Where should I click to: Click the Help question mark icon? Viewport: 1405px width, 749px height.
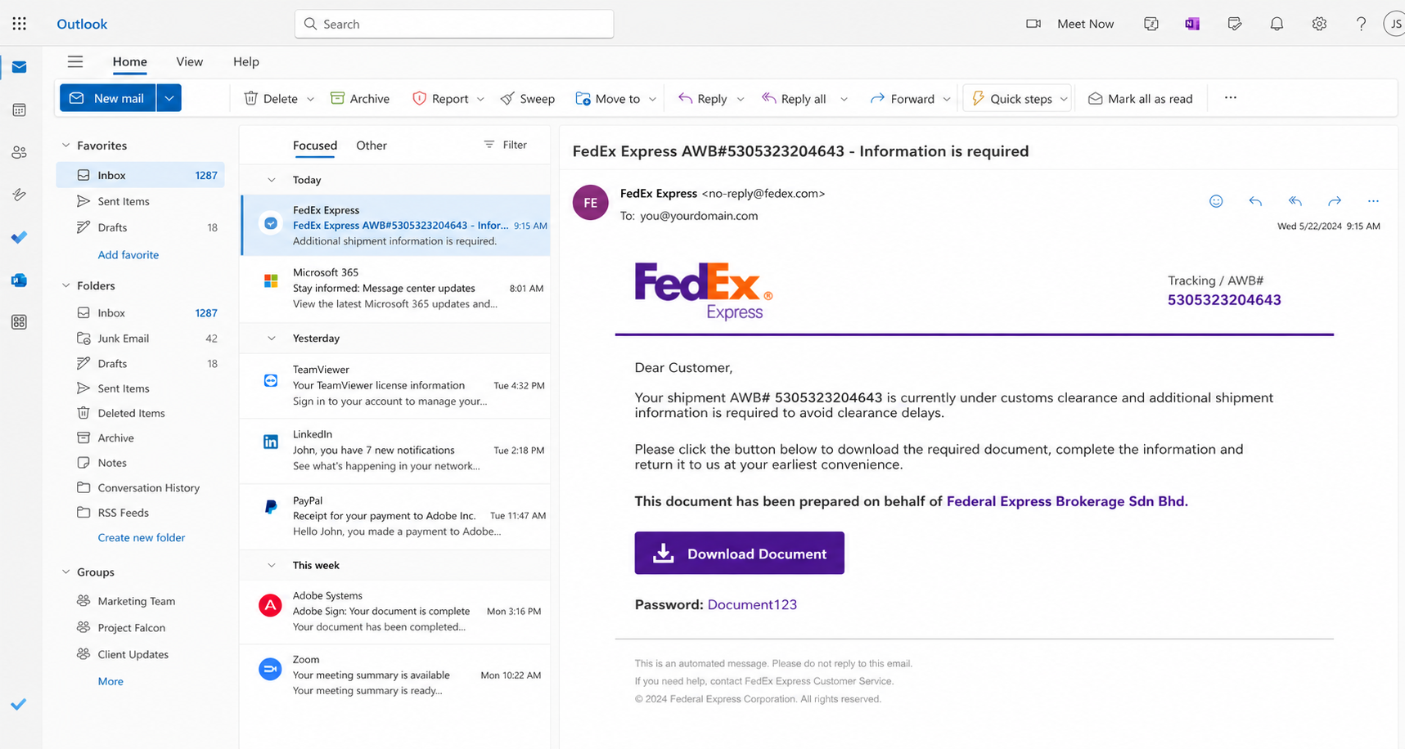pyautogui.click(x=1361, y=24)
